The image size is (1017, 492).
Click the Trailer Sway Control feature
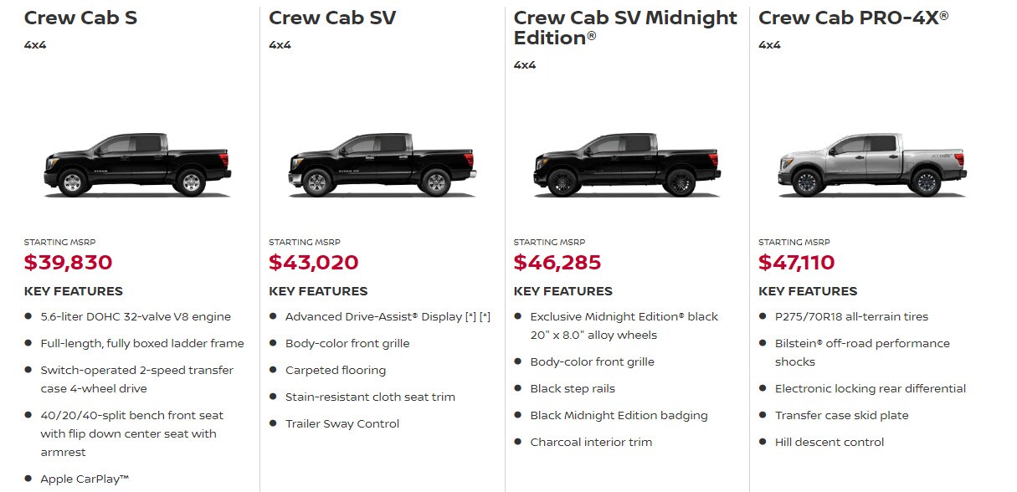tap(342, 424)
